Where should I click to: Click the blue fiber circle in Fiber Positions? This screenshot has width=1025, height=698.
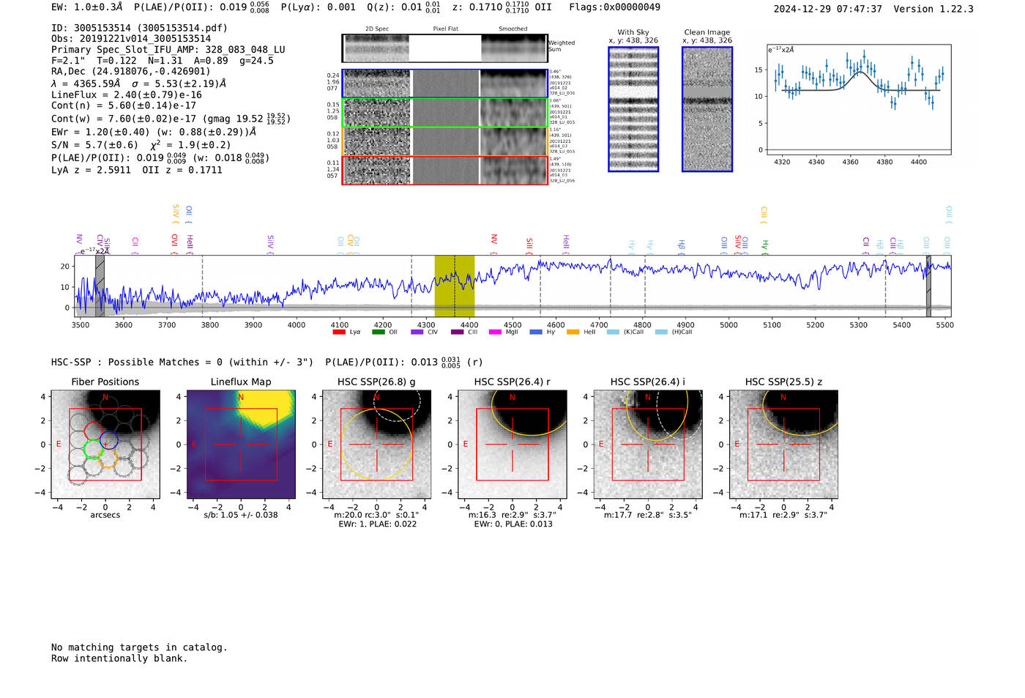pyautogui.click(x=109, y=441)
